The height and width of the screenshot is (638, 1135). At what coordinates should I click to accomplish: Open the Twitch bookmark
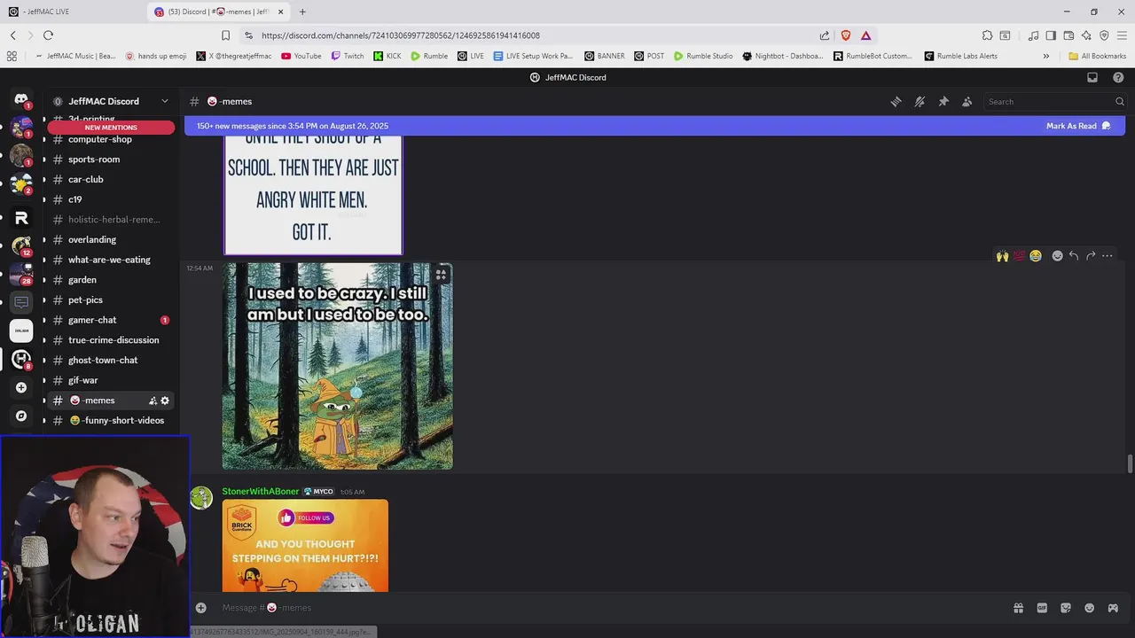(x=348, y=56)
